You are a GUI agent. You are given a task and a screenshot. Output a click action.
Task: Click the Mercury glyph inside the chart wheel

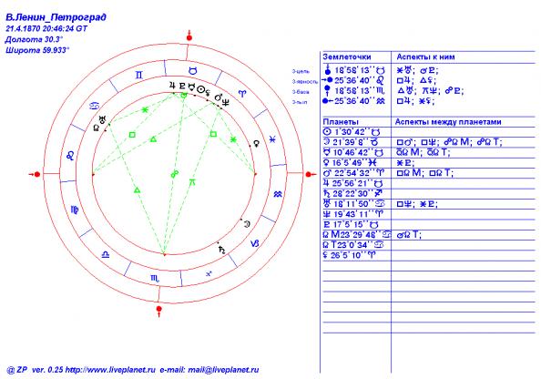(191, 87)
